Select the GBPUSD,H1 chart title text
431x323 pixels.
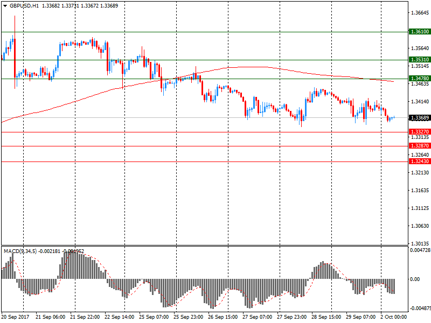[x=24, y=6]
